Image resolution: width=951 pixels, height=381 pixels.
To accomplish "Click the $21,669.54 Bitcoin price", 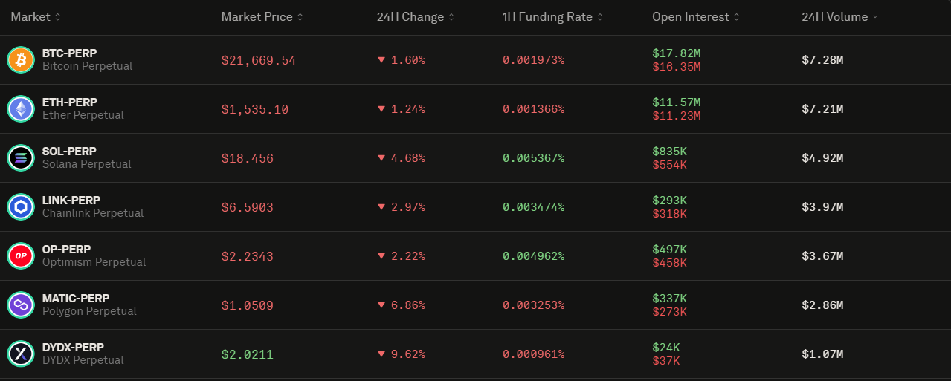I will click(259, 60).
